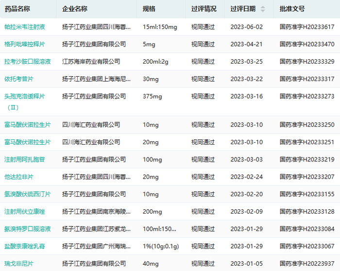The width and height of the screenshot is (340, 271).
Task: Select approval number 国药准字H20233067
Action: (x=307, y=246)
